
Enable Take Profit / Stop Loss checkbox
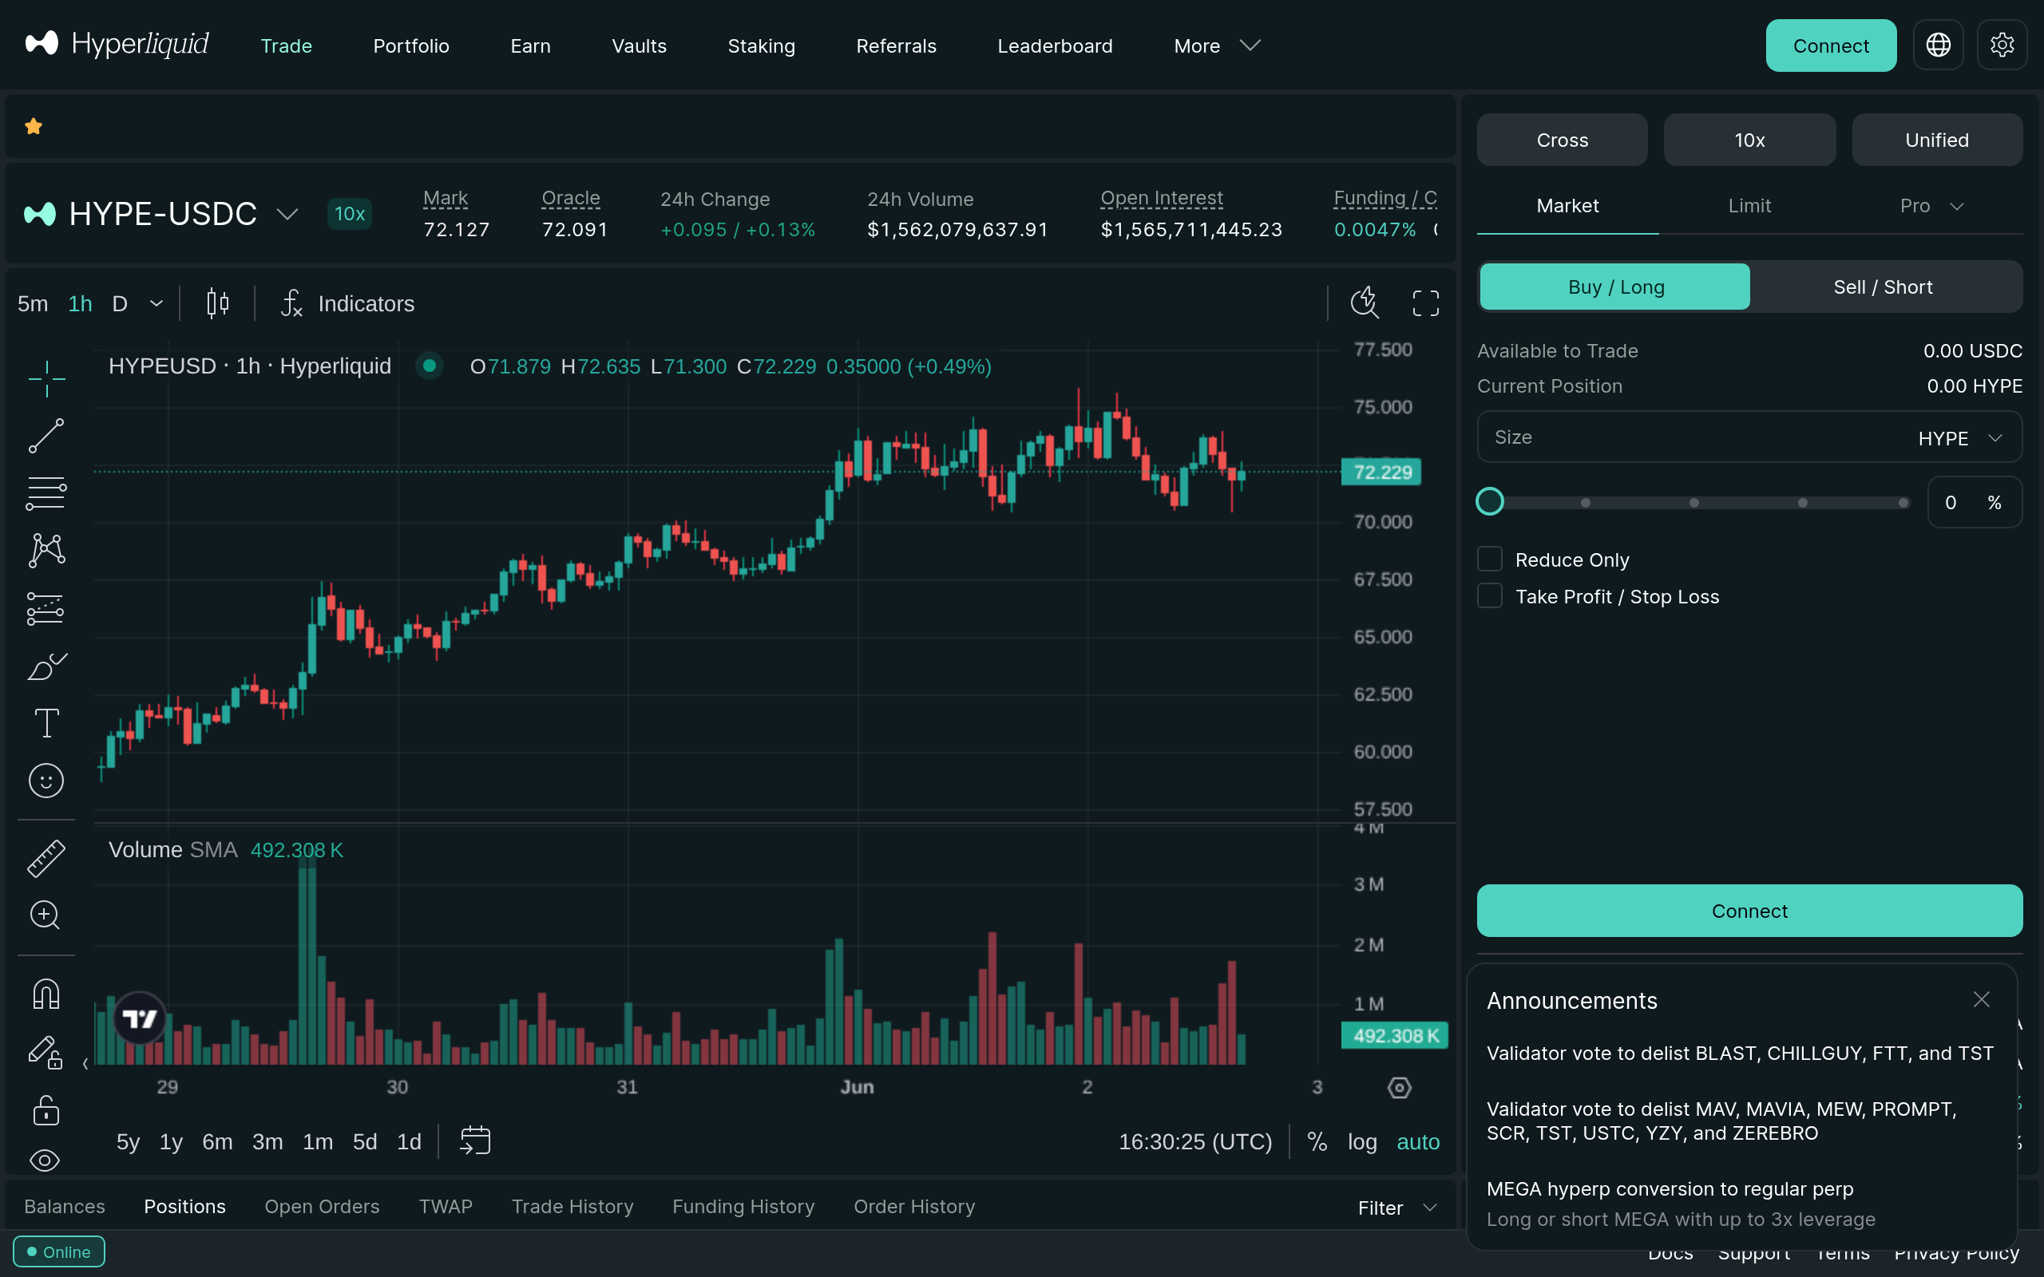click(x=1490, y=595)
